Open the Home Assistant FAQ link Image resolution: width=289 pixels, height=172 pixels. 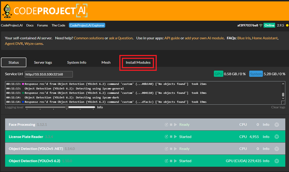tap(265, 38)
